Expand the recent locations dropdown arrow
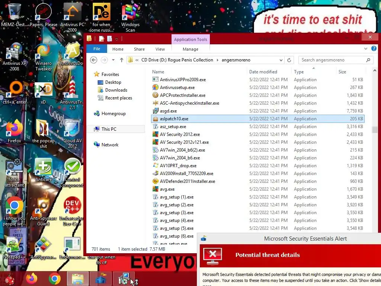 pyautogui.click(x=113, y=60)
